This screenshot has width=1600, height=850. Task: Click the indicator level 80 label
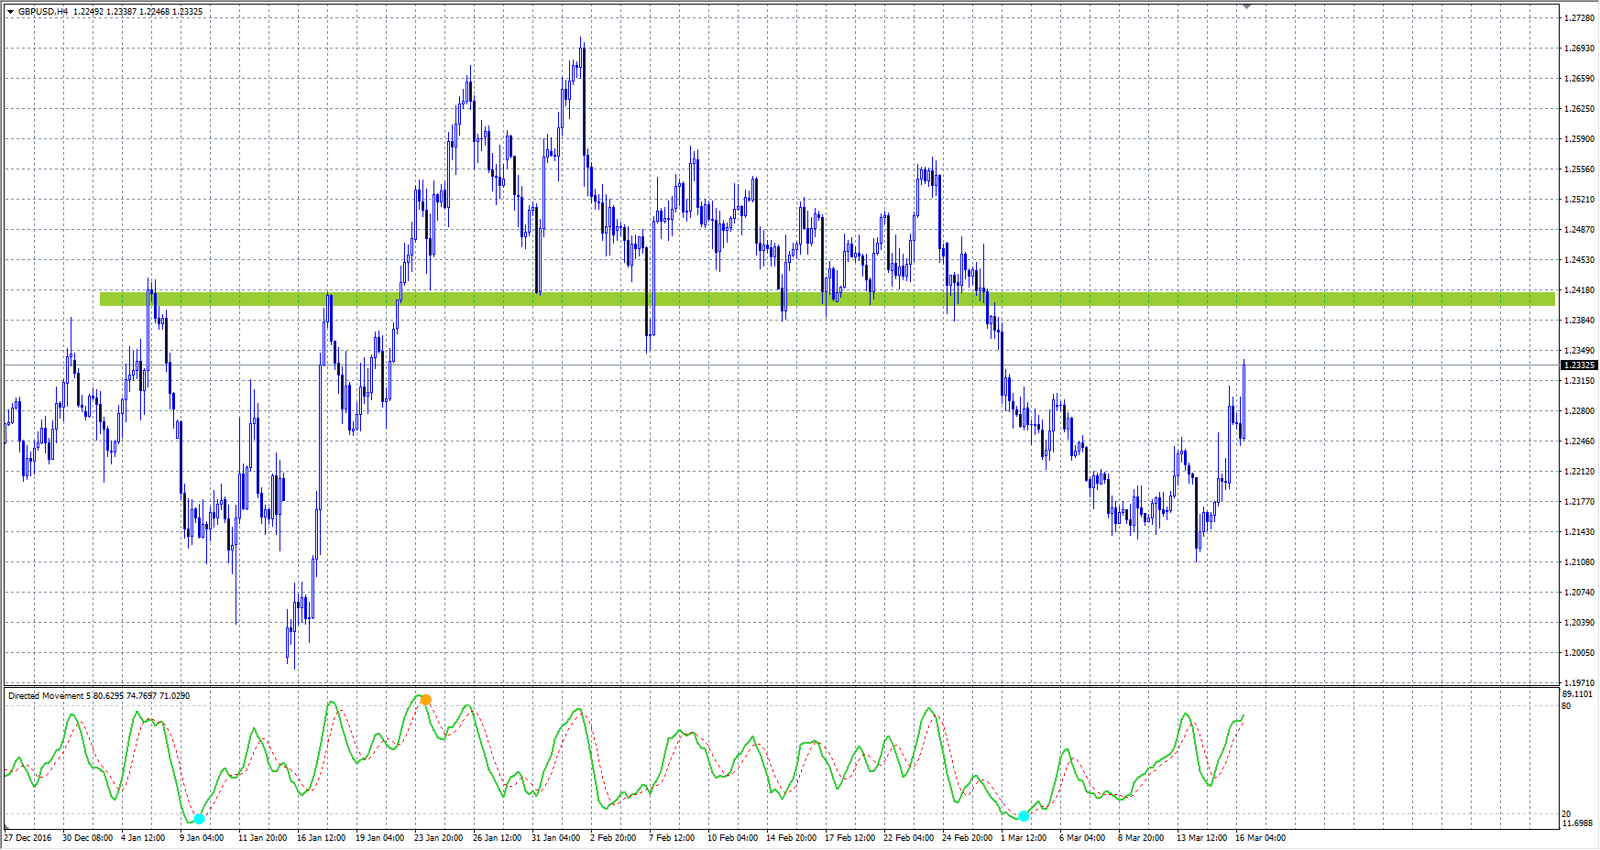1566,706
